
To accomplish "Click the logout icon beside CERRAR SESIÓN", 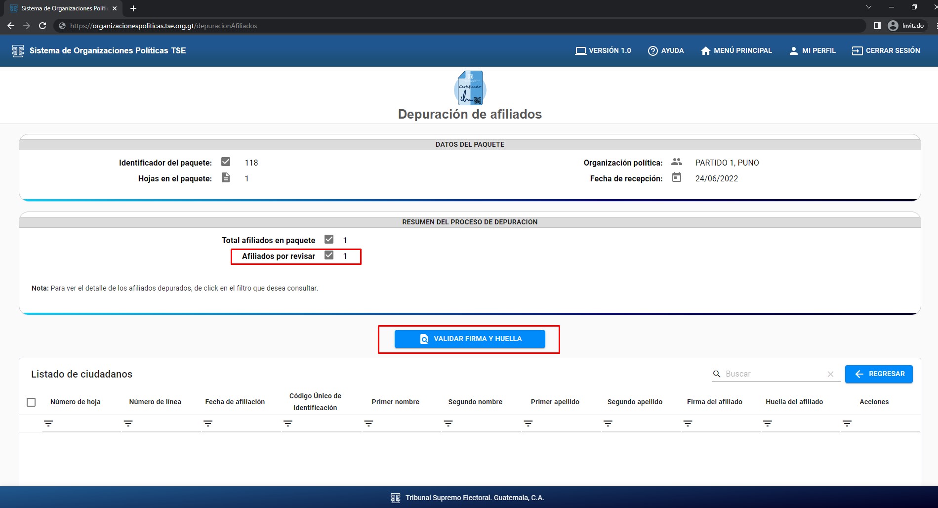I will [x=856, y=50].
